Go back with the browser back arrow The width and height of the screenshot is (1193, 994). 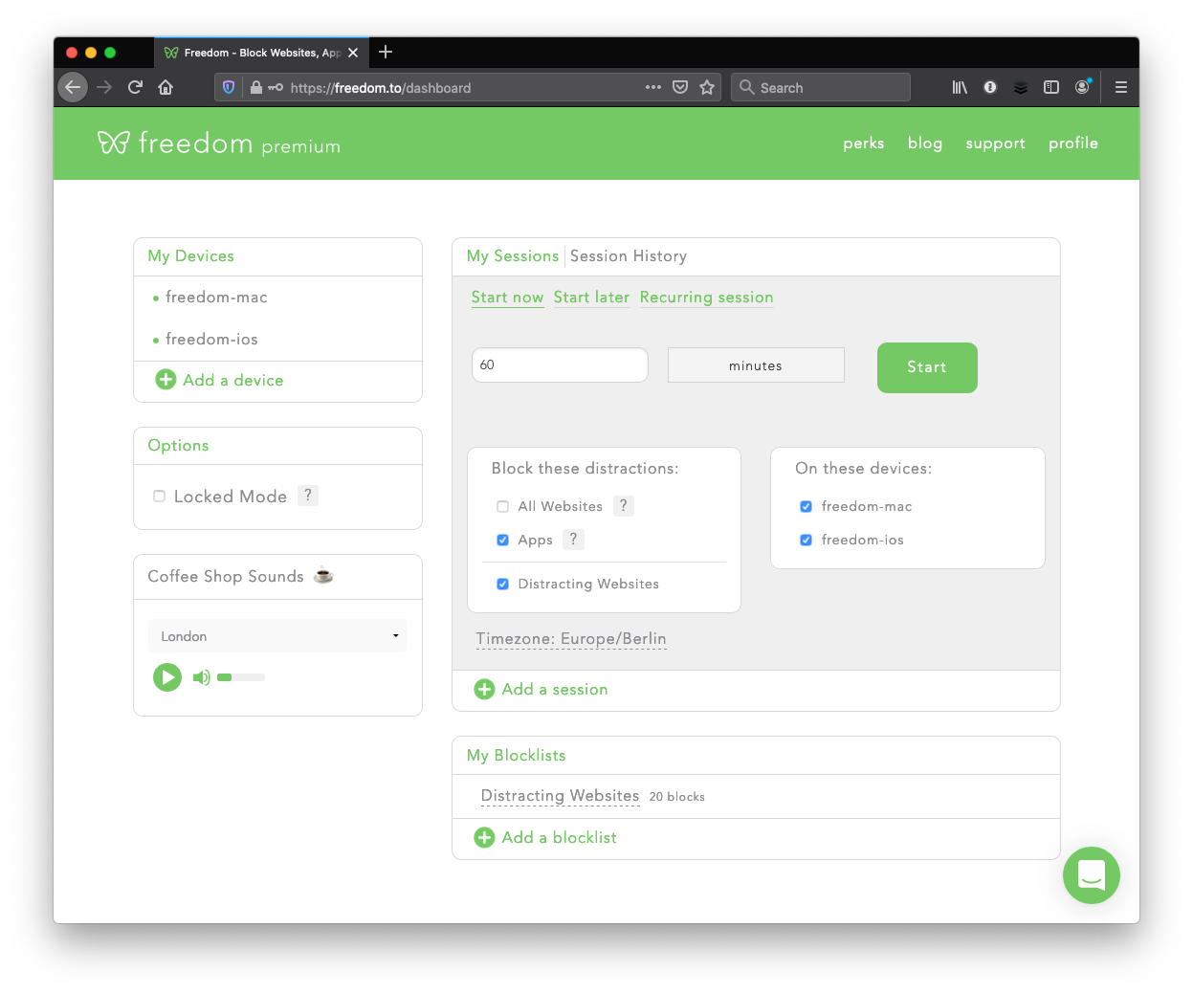73,87
